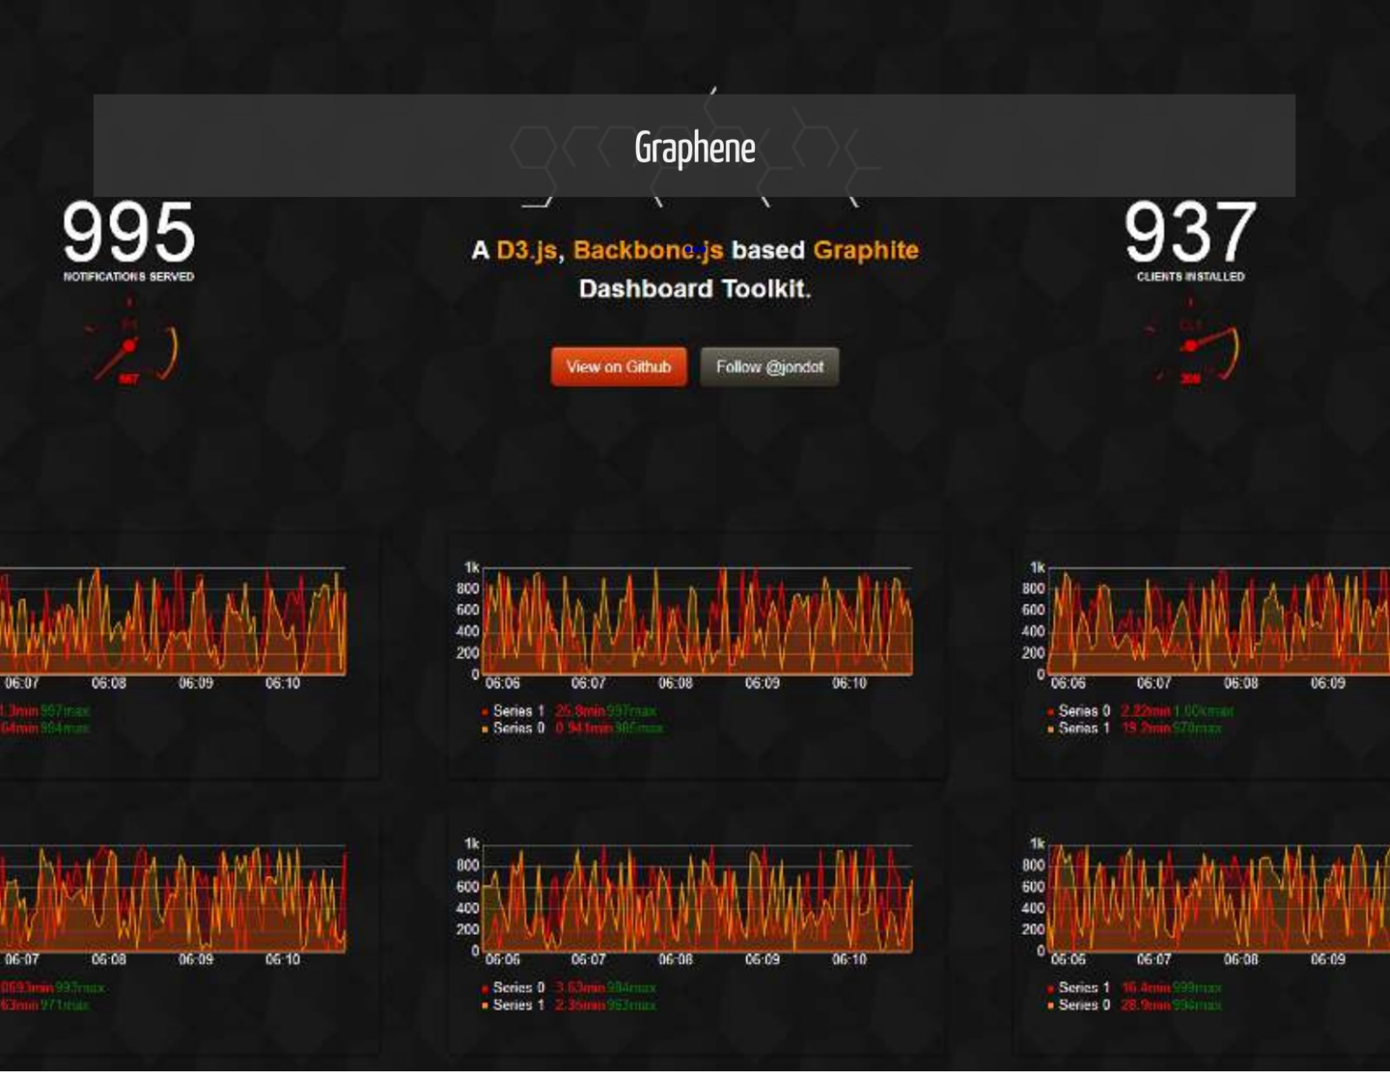Select the Series 1 legend row showing 16.4min
The width and height of the screenshot is (1390, 1073).
pos(1134,987)
